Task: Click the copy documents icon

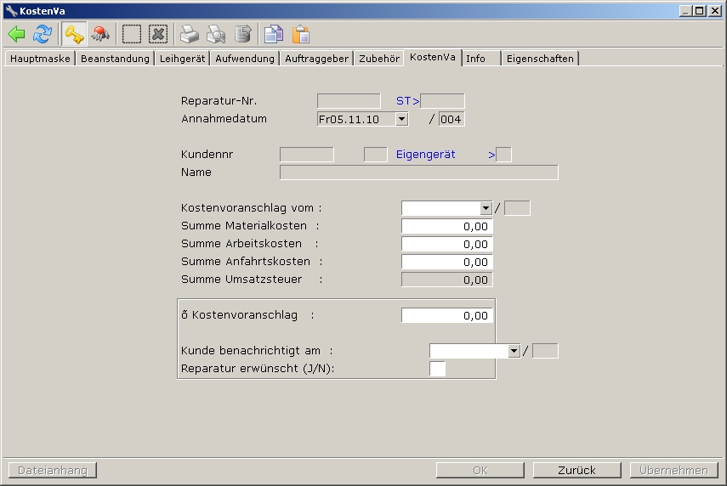Action: coord(273,34)
